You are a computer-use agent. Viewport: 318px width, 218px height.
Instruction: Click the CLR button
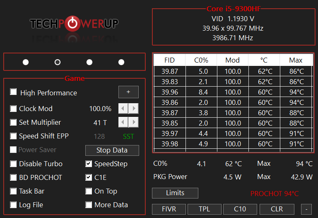pyautogui.click(x=277, y=209)
